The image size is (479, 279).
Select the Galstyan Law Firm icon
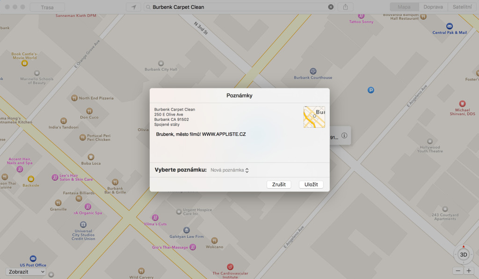[186, 230]
